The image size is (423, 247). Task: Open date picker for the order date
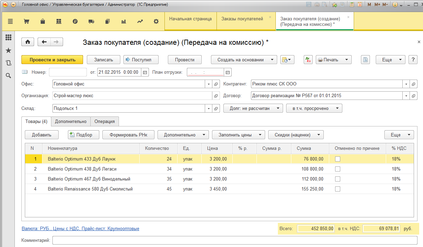pos(145,72)
